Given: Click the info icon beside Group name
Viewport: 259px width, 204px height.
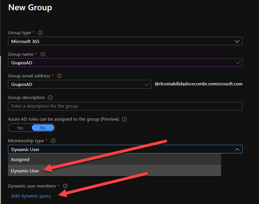Looking at the screenshot, I should click(x=43, y=54).
